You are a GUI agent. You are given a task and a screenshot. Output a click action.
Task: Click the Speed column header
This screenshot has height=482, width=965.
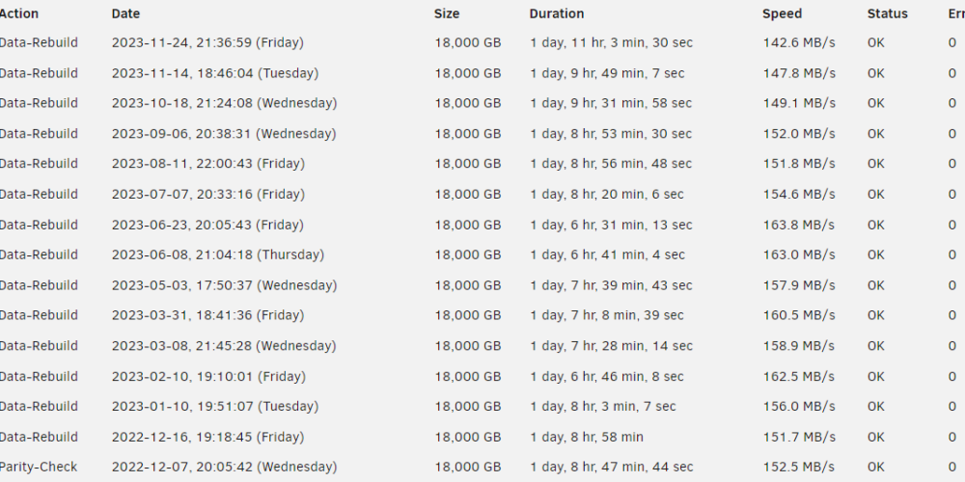[782, 13]
